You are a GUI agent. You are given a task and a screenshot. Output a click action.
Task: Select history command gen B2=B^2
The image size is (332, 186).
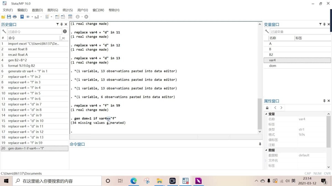tap(34, 60)
